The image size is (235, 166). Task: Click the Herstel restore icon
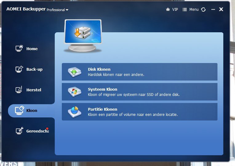[19, 89]
